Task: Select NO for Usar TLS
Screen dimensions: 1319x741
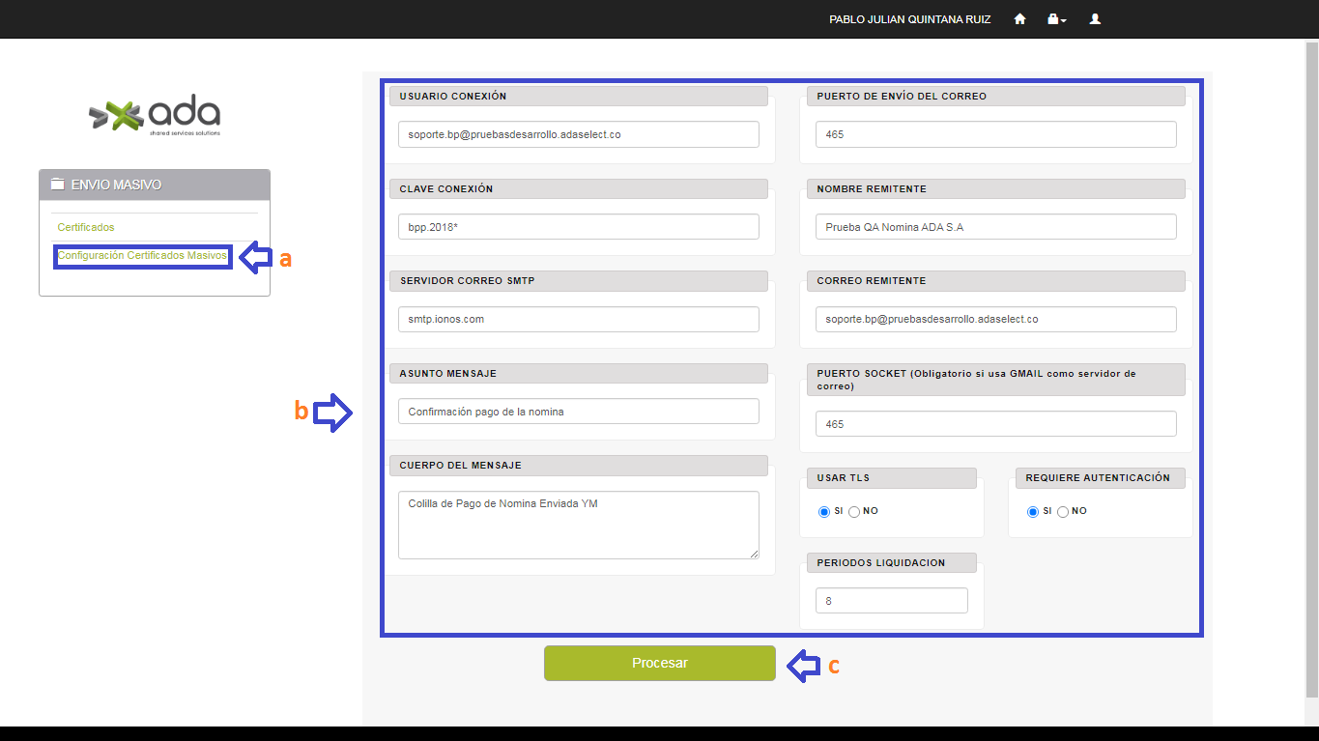Action: pyautogui.click(x=854, y=511)
